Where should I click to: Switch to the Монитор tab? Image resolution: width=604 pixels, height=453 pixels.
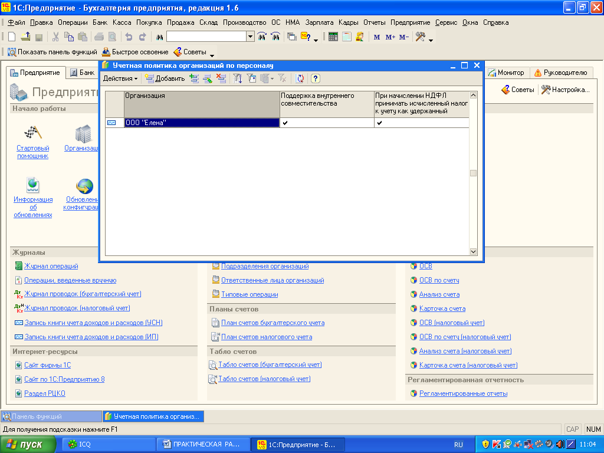507,73
